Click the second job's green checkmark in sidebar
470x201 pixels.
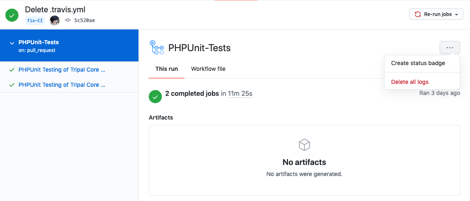(x=12, y=85)
